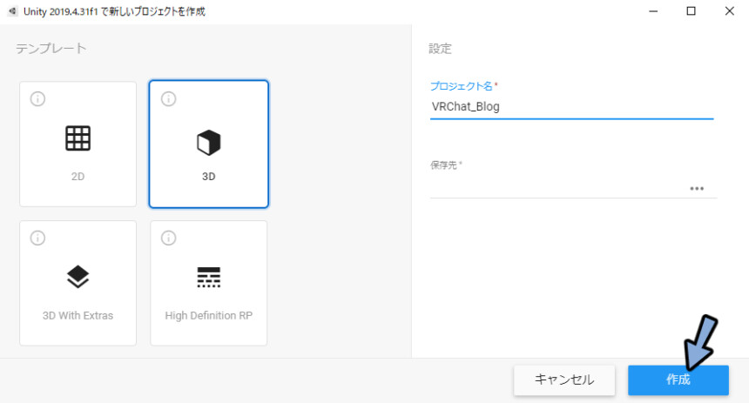This screenshot has height=403, width=749.
Task: Click the stacked layers icon
Action: [x=78, y=277]
